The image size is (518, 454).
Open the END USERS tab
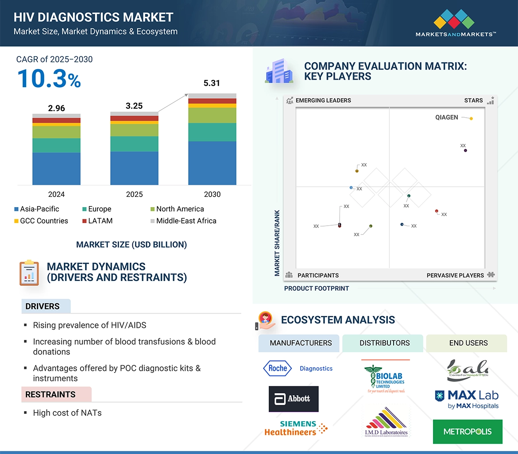[x=468, y=343]
